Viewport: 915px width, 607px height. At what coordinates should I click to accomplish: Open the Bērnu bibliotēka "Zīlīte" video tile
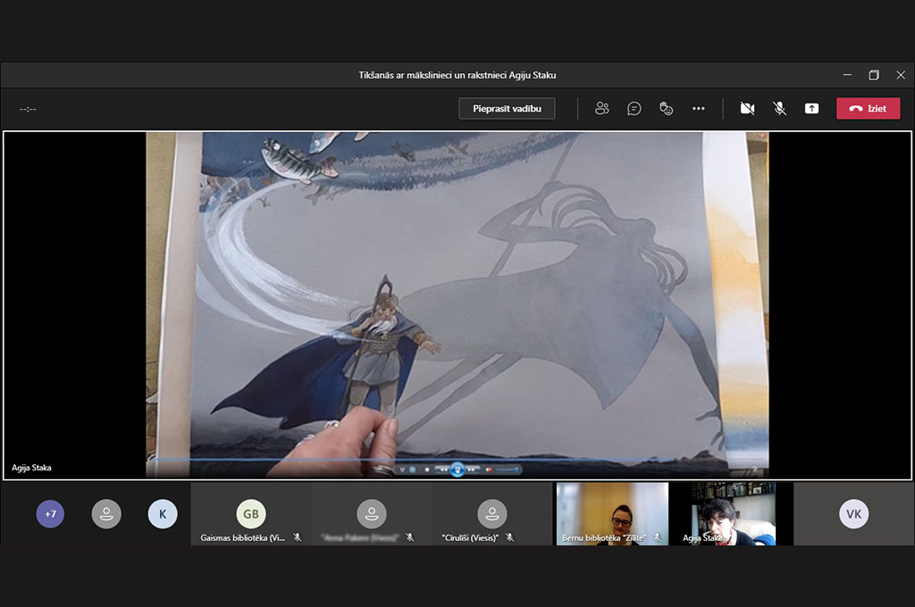pos(612,513)
